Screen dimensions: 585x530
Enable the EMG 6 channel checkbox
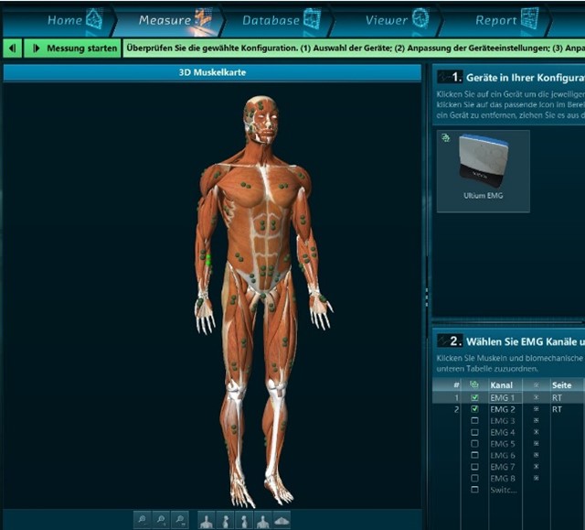474,455
